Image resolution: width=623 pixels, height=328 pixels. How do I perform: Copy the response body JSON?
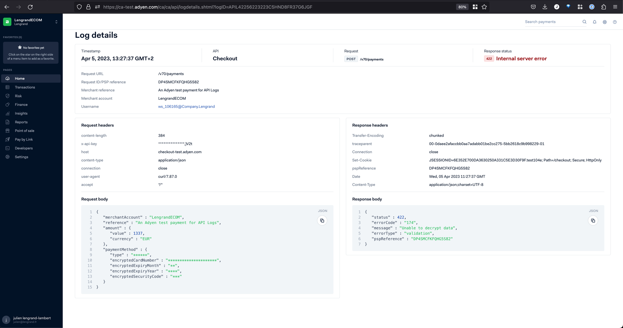593,221
